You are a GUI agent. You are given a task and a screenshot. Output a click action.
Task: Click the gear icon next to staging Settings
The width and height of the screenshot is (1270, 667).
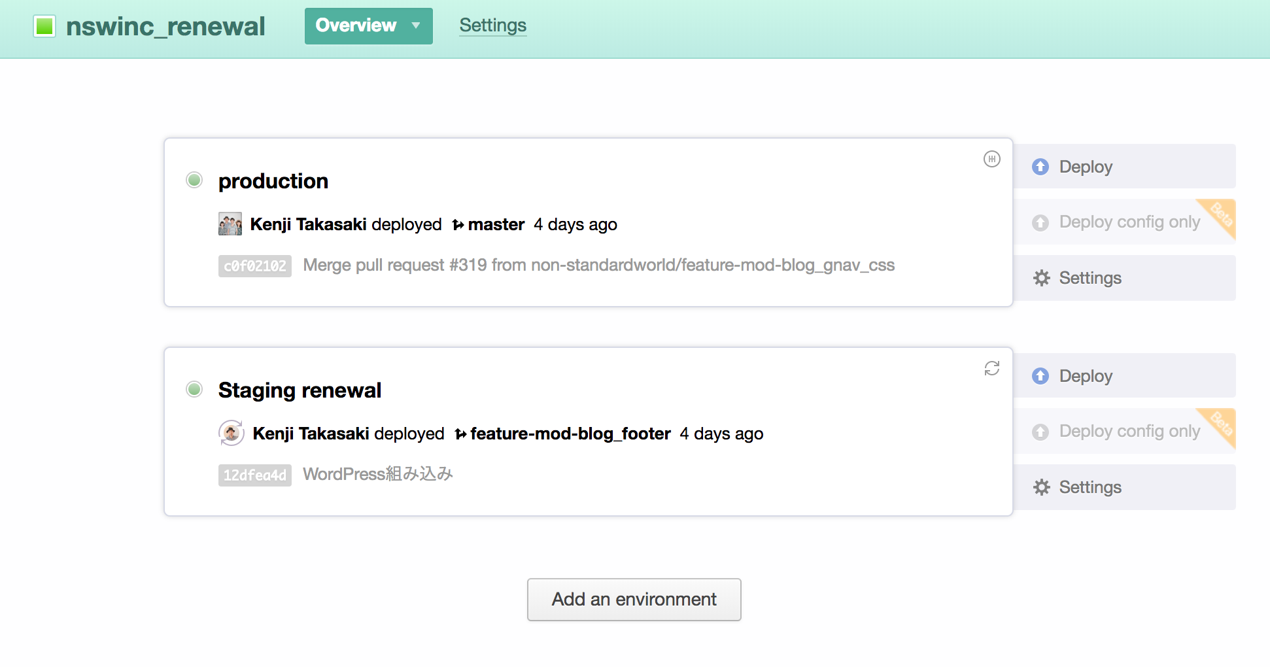click(x=1042, y=487)
